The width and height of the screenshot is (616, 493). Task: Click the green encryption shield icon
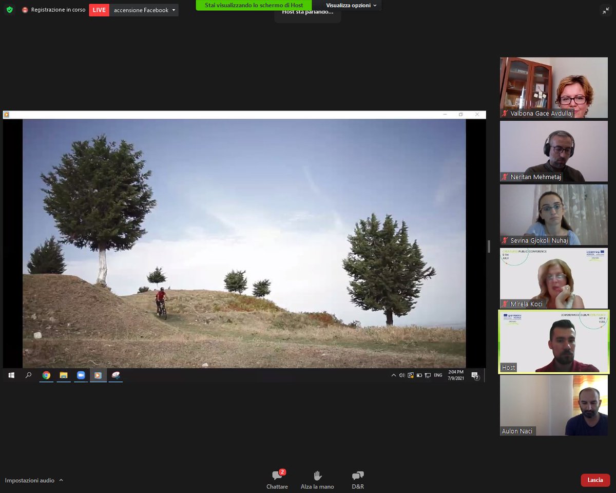tap(9, 10)
